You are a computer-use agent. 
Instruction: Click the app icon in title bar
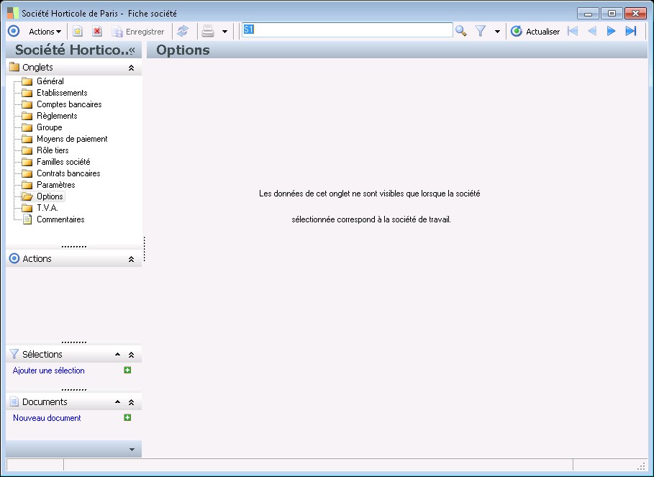[13, 13]
